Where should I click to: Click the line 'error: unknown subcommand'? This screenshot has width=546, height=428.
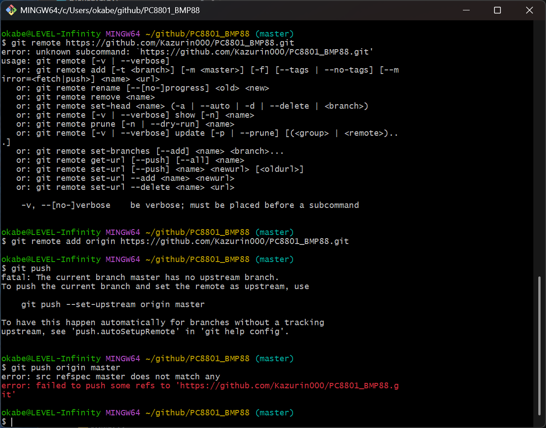point(187,52)
